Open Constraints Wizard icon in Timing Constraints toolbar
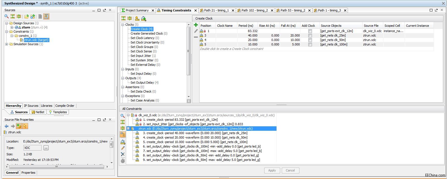 click(143, 18)
